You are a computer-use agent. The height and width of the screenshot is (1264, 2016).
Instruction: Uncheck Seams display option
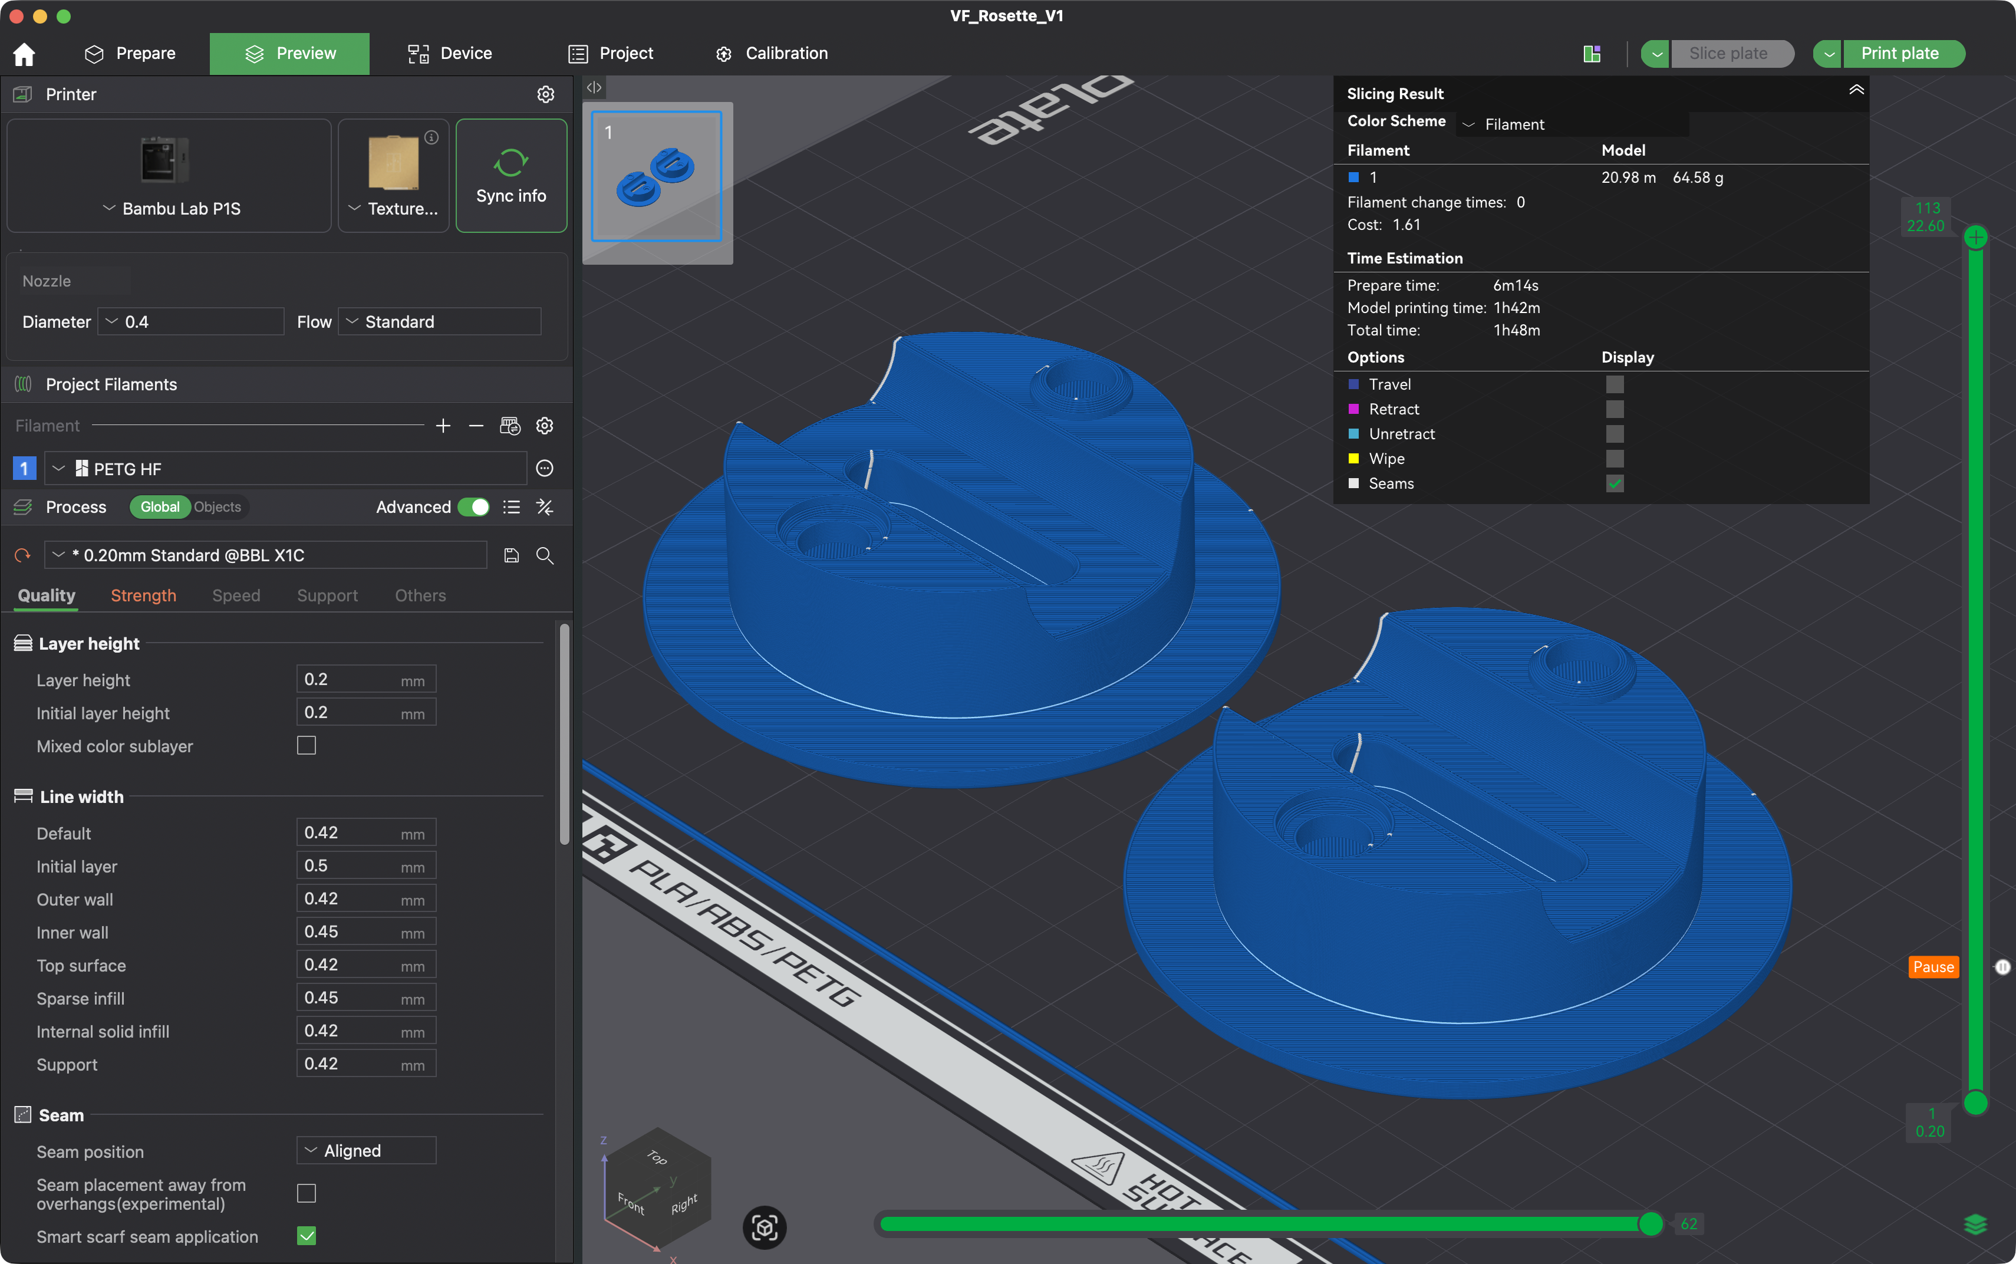[x=1615, y=484]
